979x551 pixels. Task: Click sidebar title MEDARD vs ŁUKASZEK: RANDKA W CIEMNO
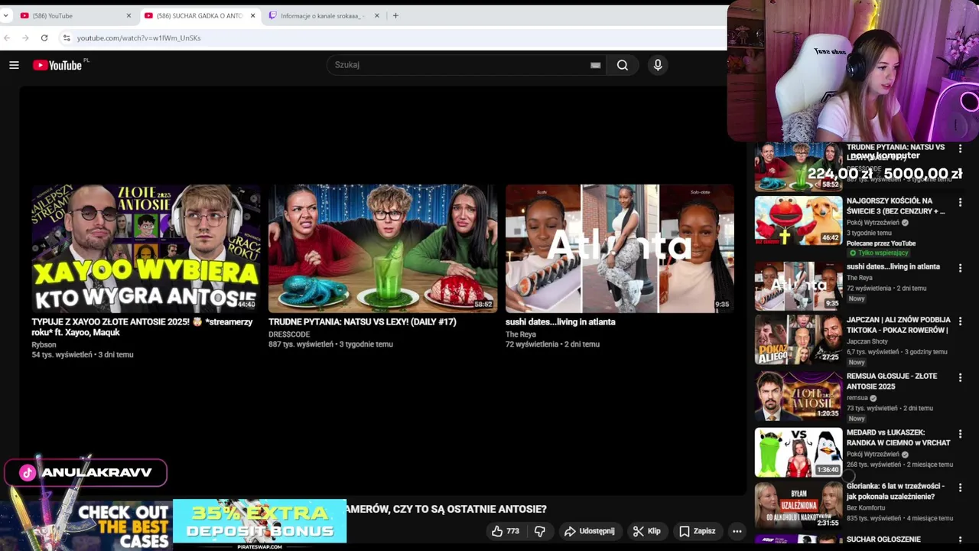click(898, 438)
